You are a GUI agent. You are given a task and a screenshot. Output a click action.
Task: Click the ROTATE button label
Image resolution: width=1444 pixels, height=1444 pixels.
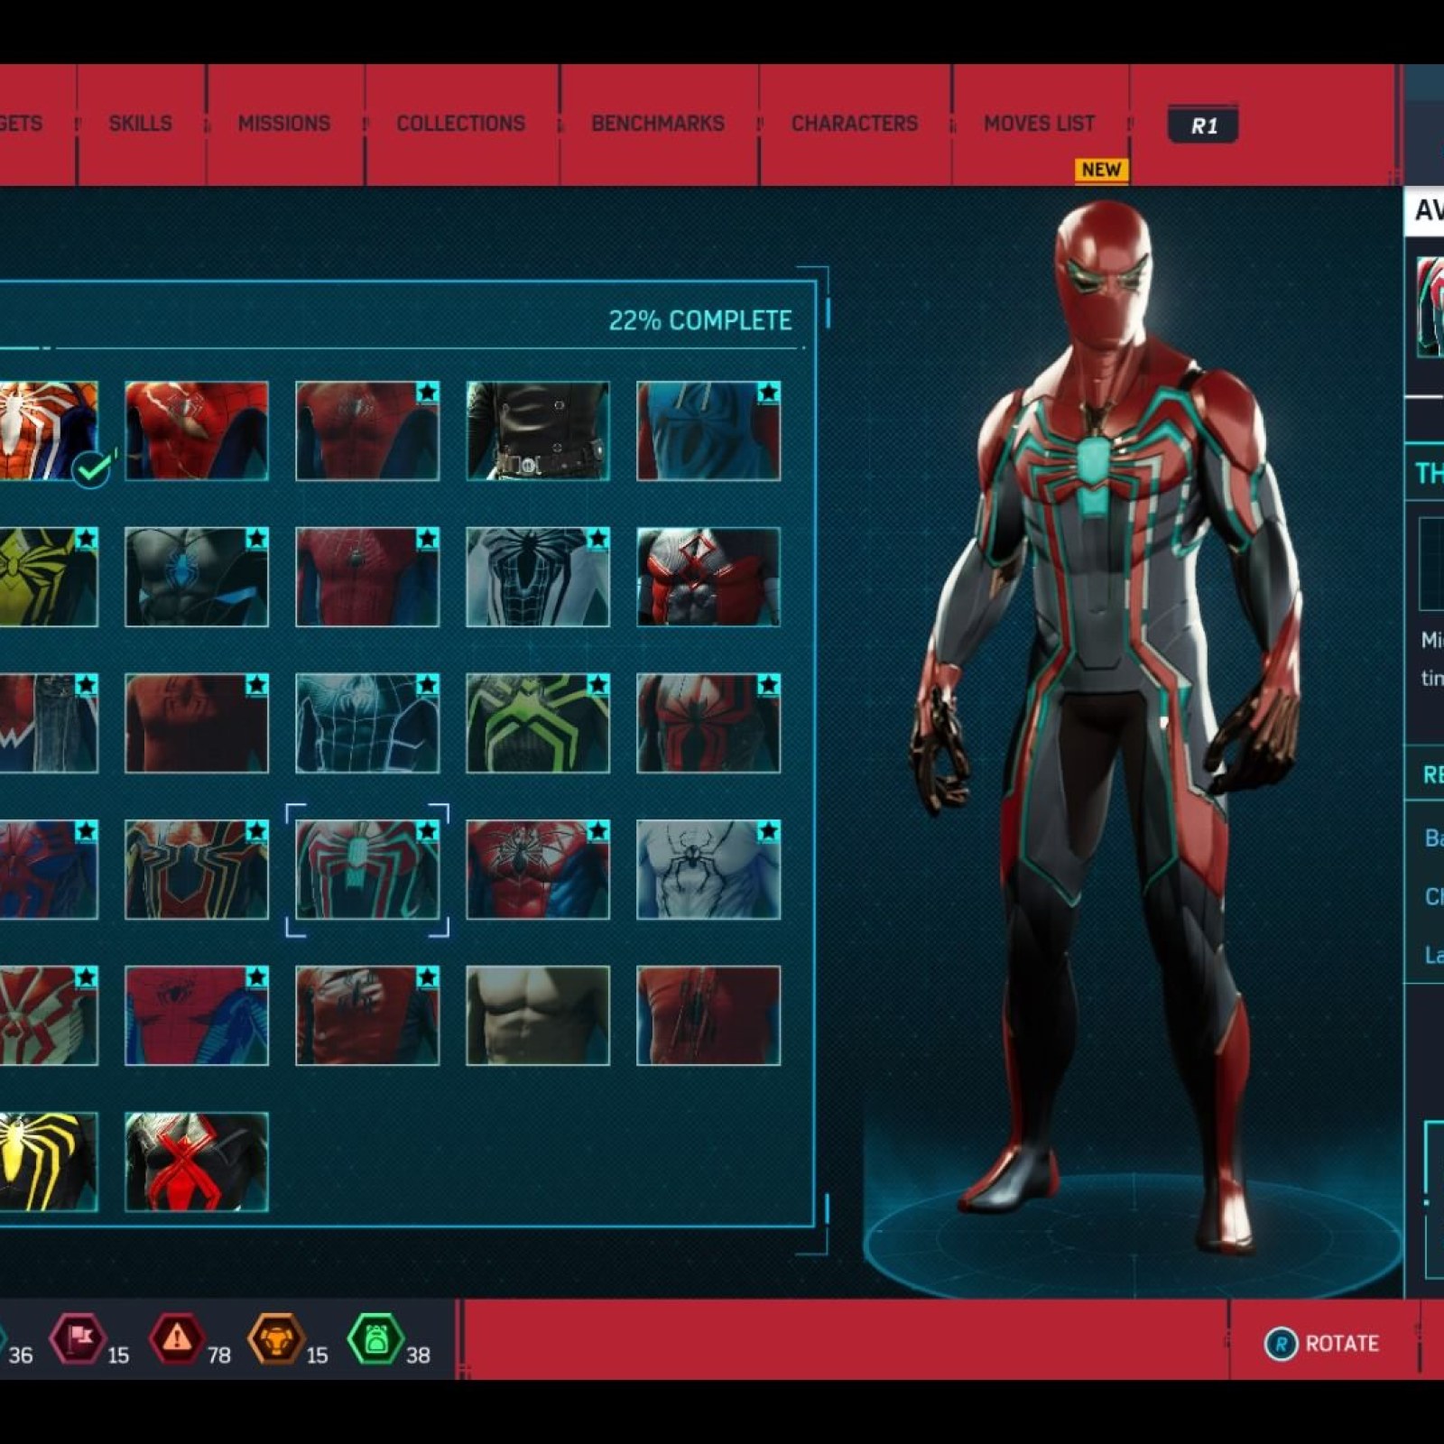coord(1341,1344)
